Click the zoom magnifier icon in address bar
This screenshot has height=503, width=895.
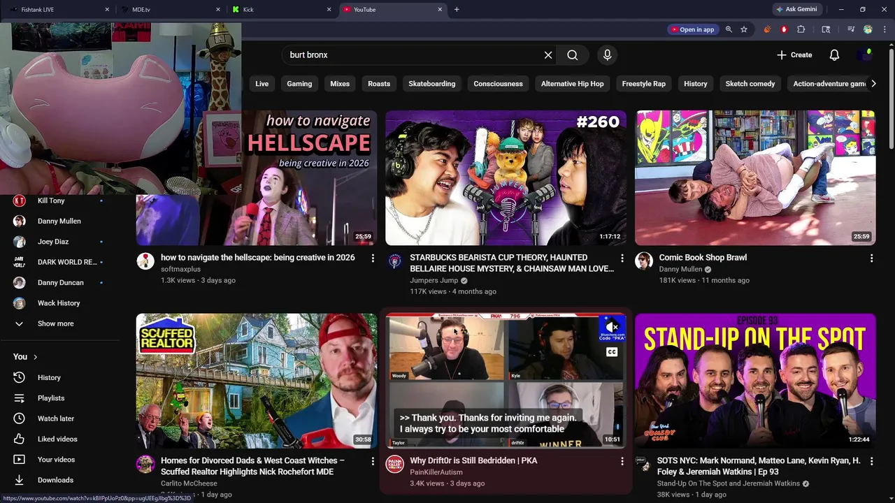(x=729, y=29)
